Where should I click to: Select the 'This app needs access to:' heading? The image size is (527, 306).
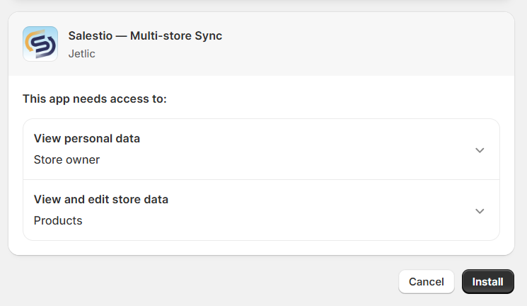click(95, 99)
